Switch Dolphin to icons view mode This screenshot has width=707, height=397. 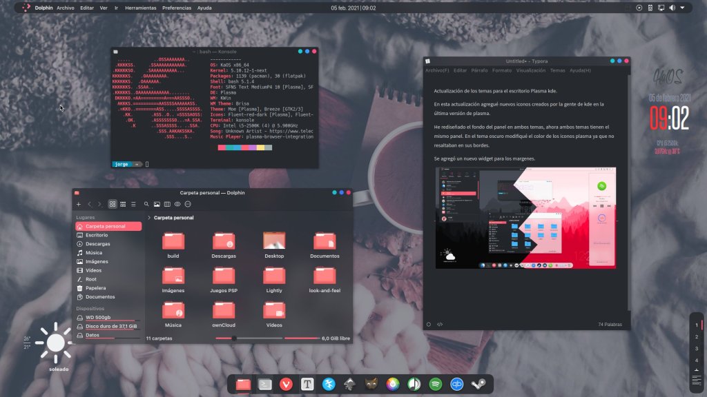pos(113,205)
